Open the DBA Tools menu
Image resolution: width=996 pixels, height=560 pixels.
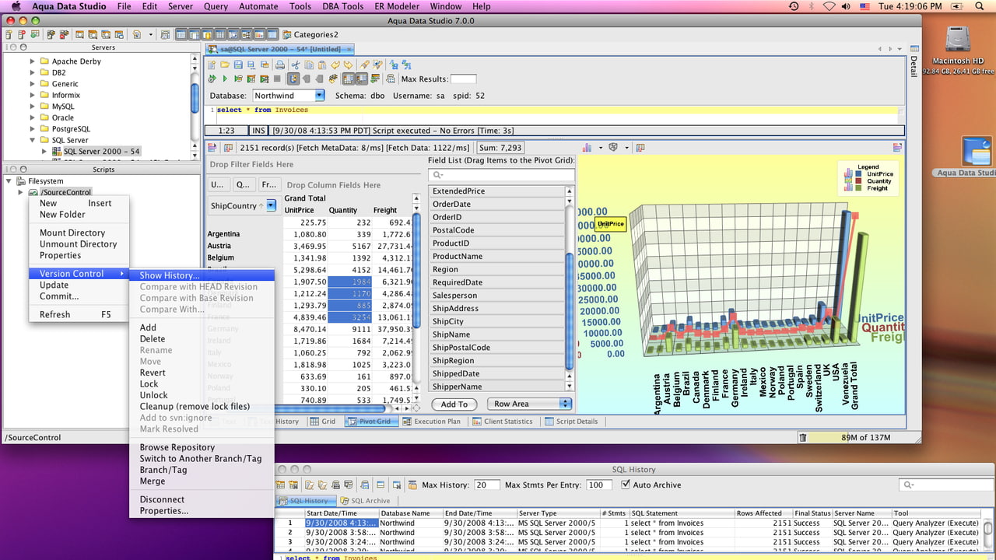(x=342, y=6)
